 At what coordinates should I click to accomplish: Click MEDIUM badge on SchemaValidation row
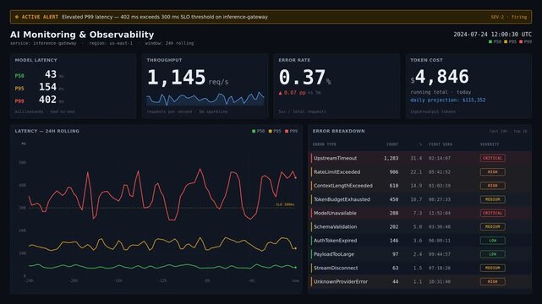pyautogui.click(x=493, y=226)
